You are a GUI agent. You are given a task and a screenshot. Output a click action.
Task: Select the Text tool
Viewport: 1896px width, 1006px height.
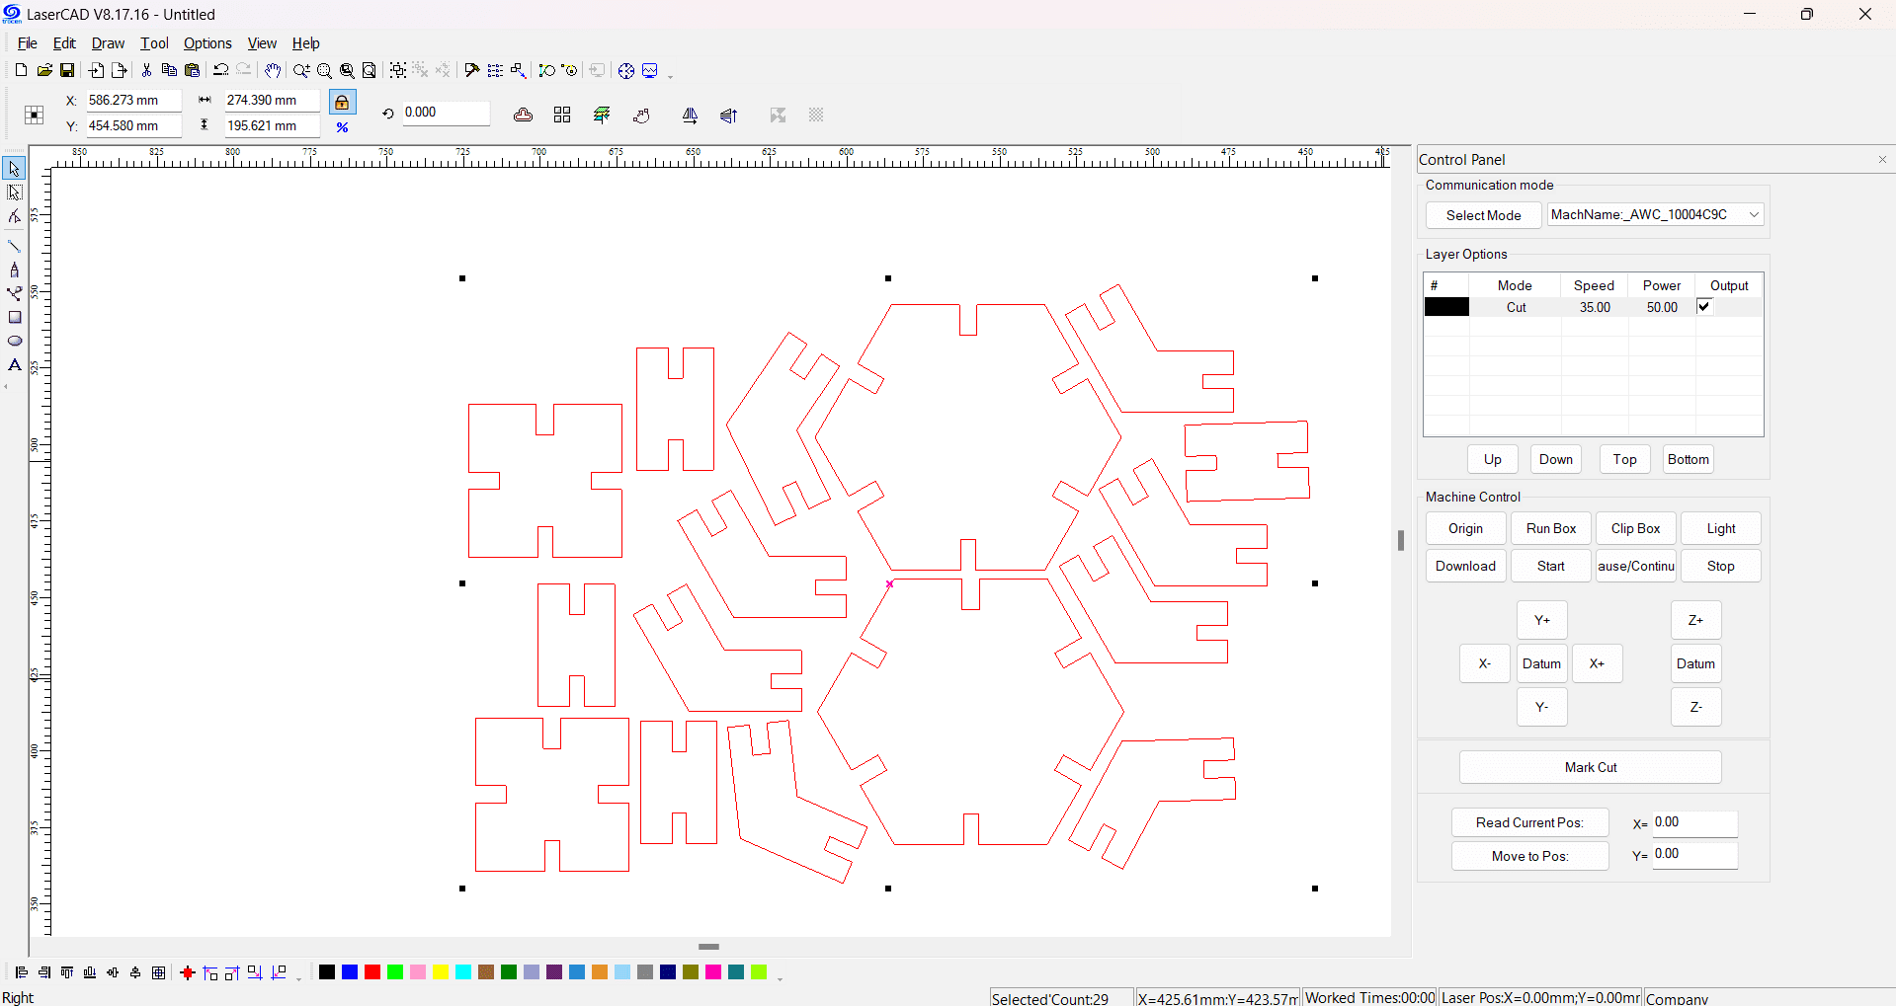(14, 364)
